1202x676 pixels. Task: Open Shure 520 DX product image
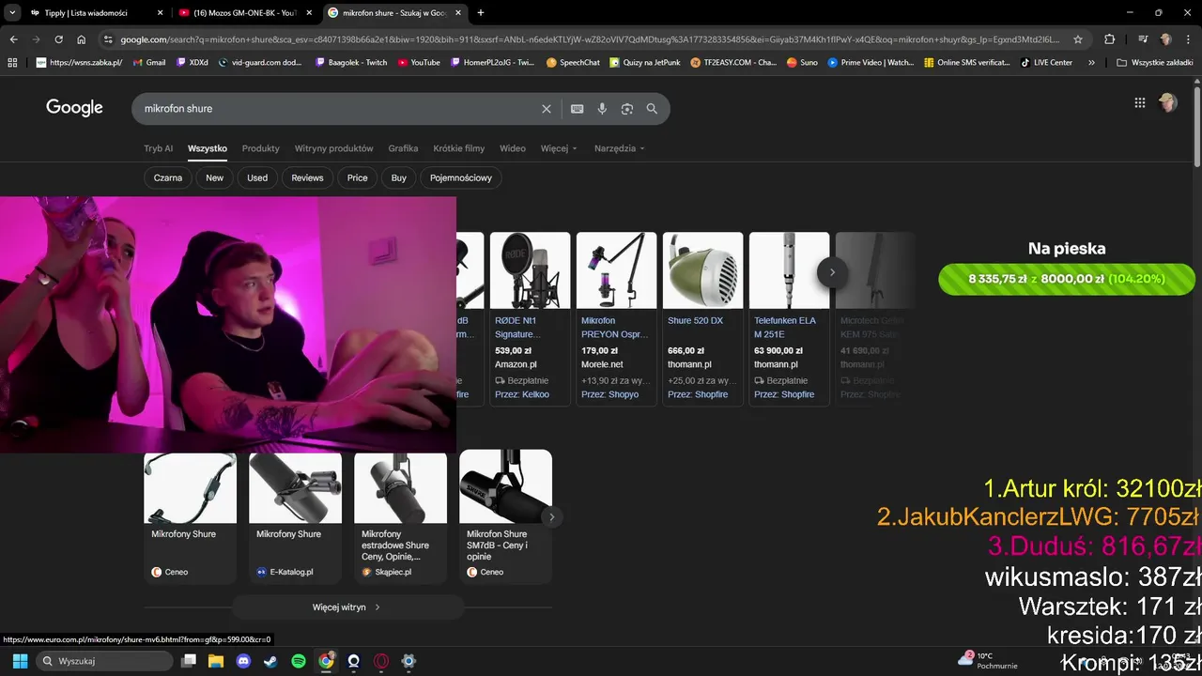click(702, 270)
